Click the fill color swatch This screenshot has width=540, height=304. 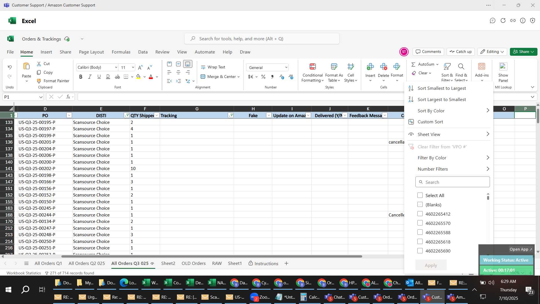(138, 77)
